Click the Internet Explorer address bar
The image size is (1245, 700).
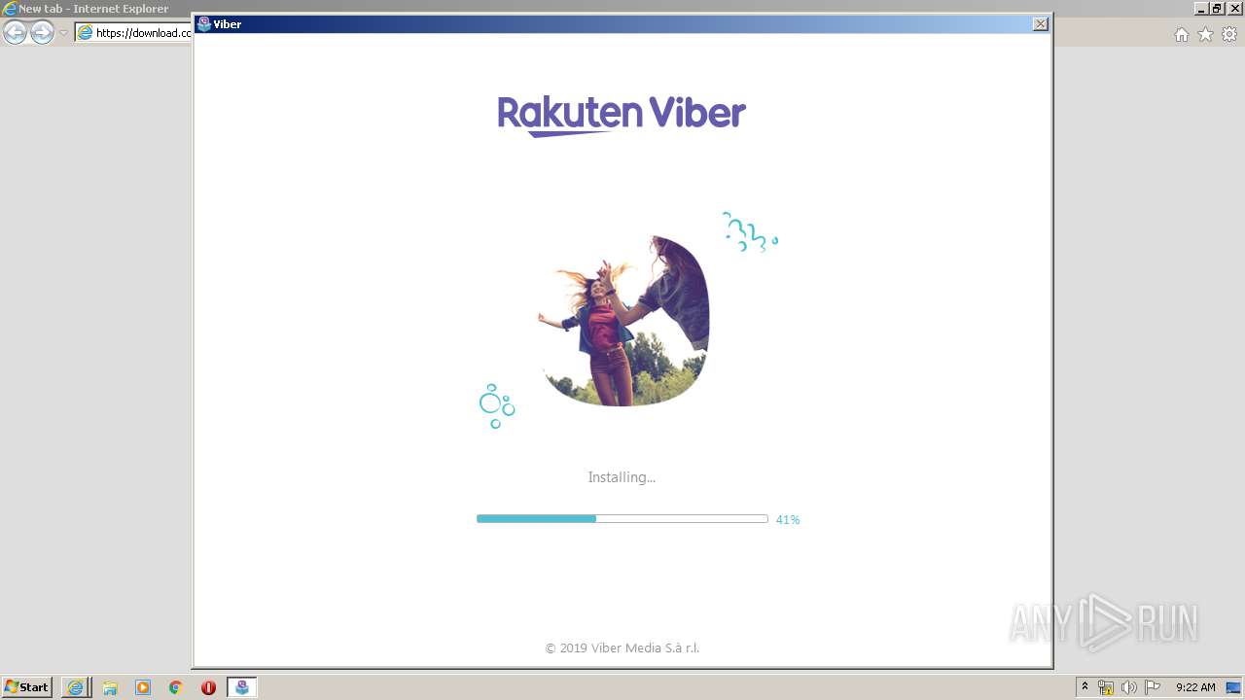(134, 33)
